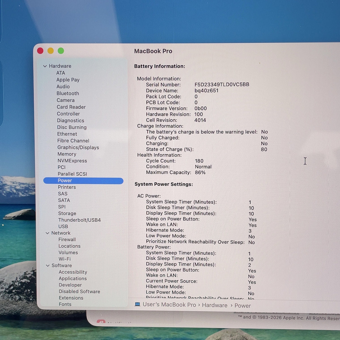
Task: Select USB in the sidebar
Action: [x=63, y=226]
